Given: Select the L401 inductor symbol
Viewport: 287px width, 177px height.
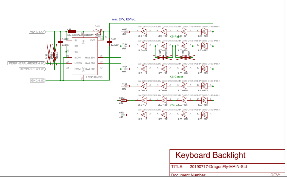Looking at the screenshot, I should [x=72, y=32].
